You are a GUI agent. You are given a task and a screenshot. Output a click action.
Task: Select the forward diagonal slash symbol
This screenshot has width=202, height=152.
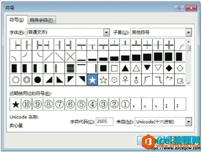pos(49,57)
